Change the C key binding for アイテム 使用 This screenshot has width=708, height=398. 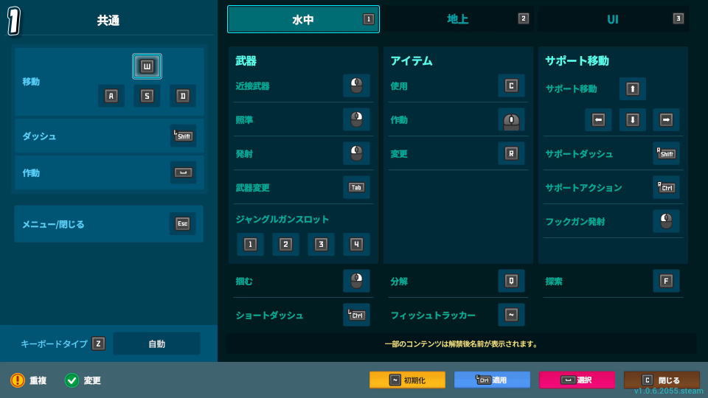pyautogui.click(x=511, y=85)
